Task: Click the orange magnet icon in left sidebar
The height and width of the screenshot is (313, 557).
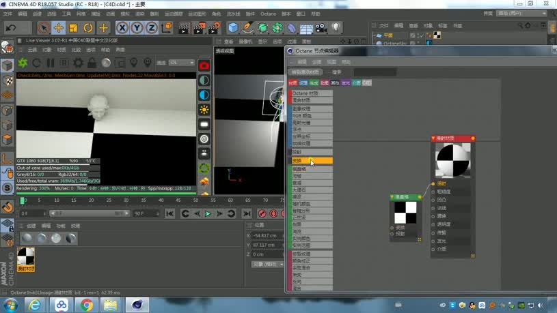Action: [x=8, y=207]
